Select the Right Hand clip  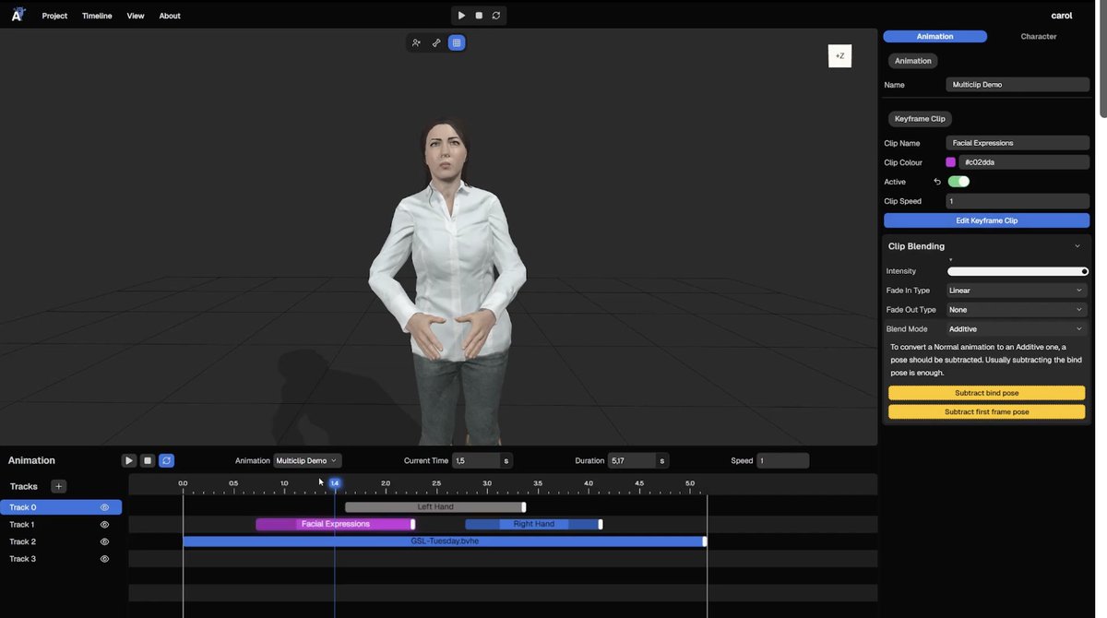533,524
